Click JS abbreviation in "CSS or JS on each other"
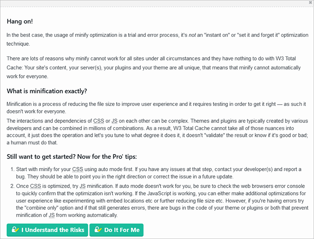 tap(114, 120)
